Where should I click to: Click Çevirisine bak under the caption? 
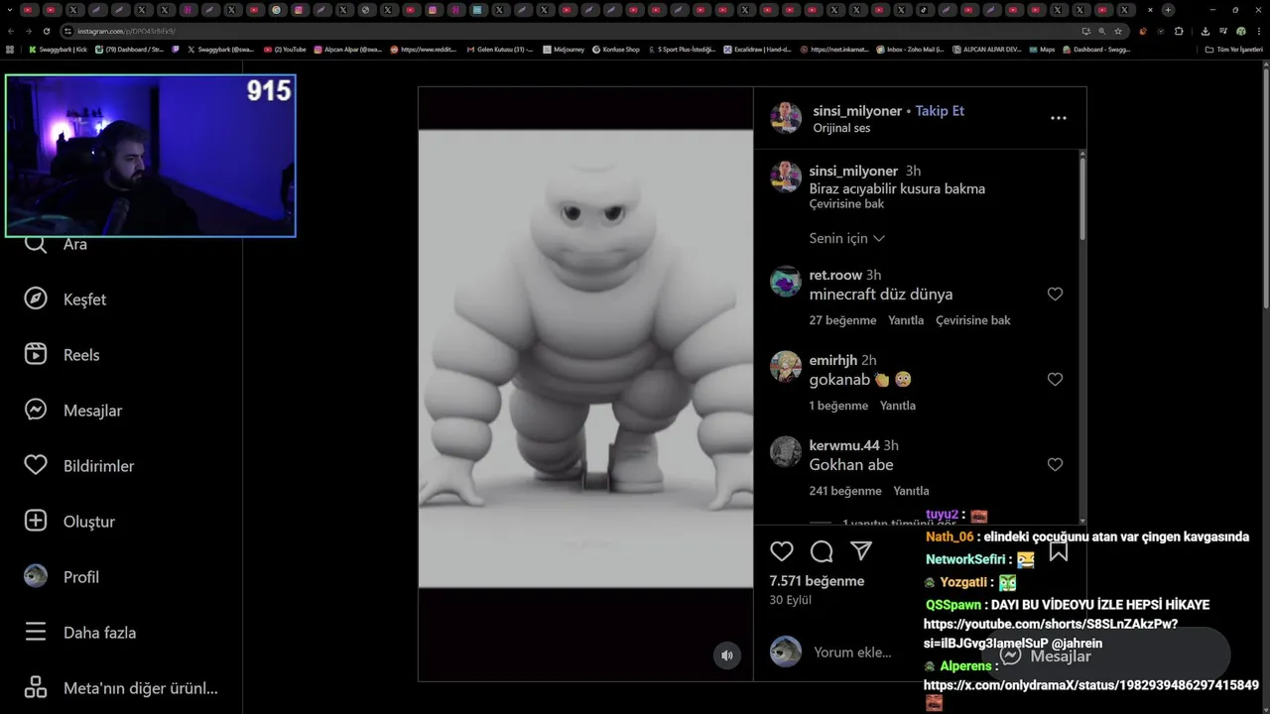coord(846,204)
